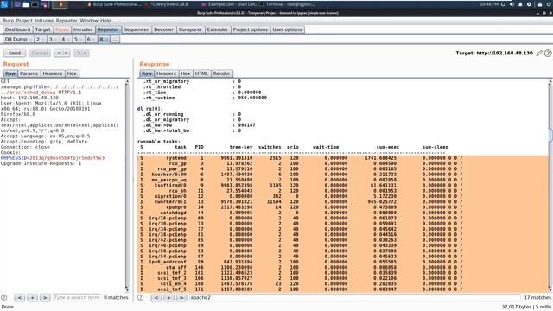553x311 pixels.
Task: Open Repeater help question mark icon
Action: pyautogui.click(x=548, y=54)
